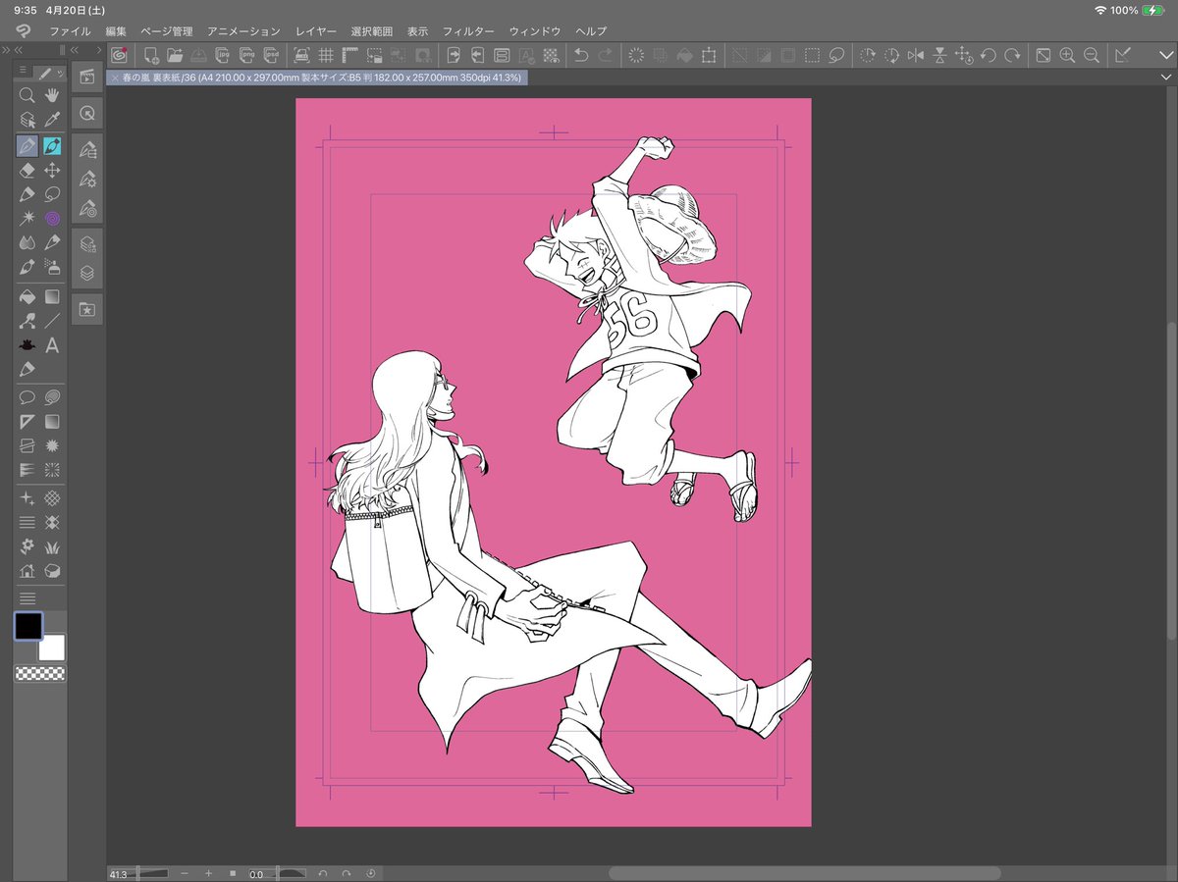Select the Pen tool
1178x882 pixels.
click(x=27, y=146)
